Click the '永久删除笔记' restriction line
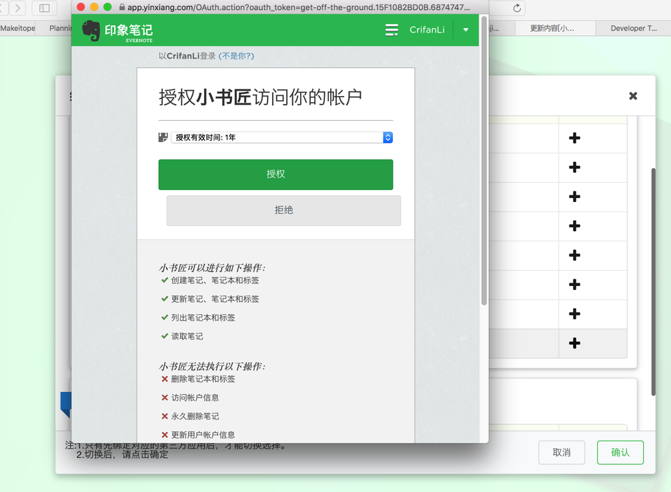Viewport: 671px width, 492px height. (195, 416)
